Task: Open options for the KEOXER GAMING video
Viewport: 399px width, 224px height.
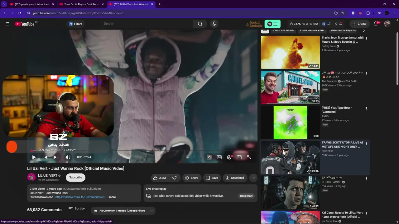Action: (x=367, y=179)
